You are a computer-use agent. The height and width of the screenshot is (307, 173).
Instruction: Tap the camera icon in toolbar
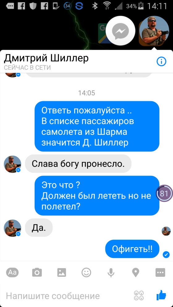coord(37,272)
